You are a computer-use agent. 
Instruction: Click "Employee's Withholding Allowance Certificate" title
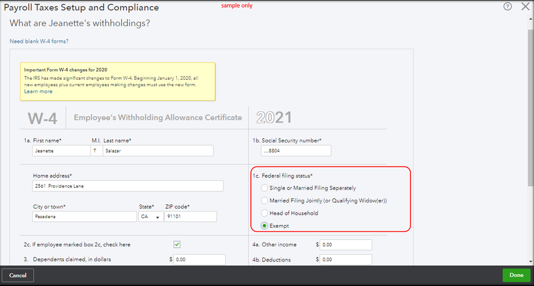tap(158, 118)
